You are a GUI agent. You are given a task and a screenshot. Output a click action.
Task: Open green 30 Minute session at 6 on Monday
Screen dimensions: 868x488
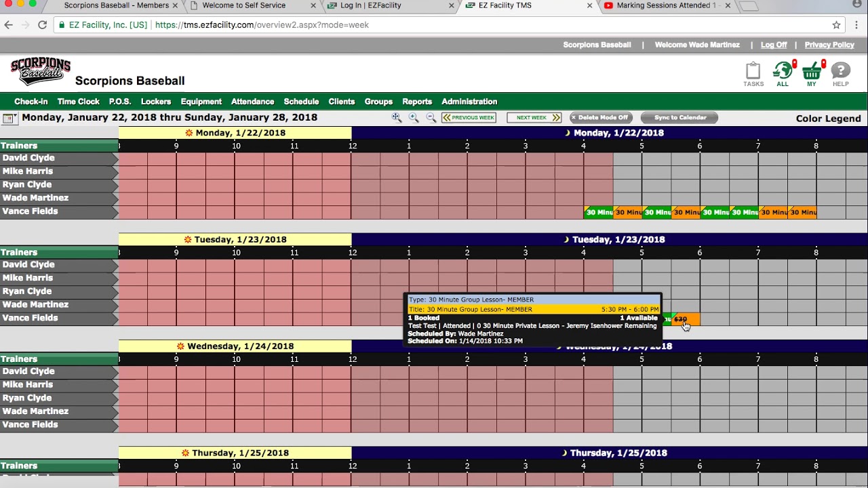click(x=715, y=212)
